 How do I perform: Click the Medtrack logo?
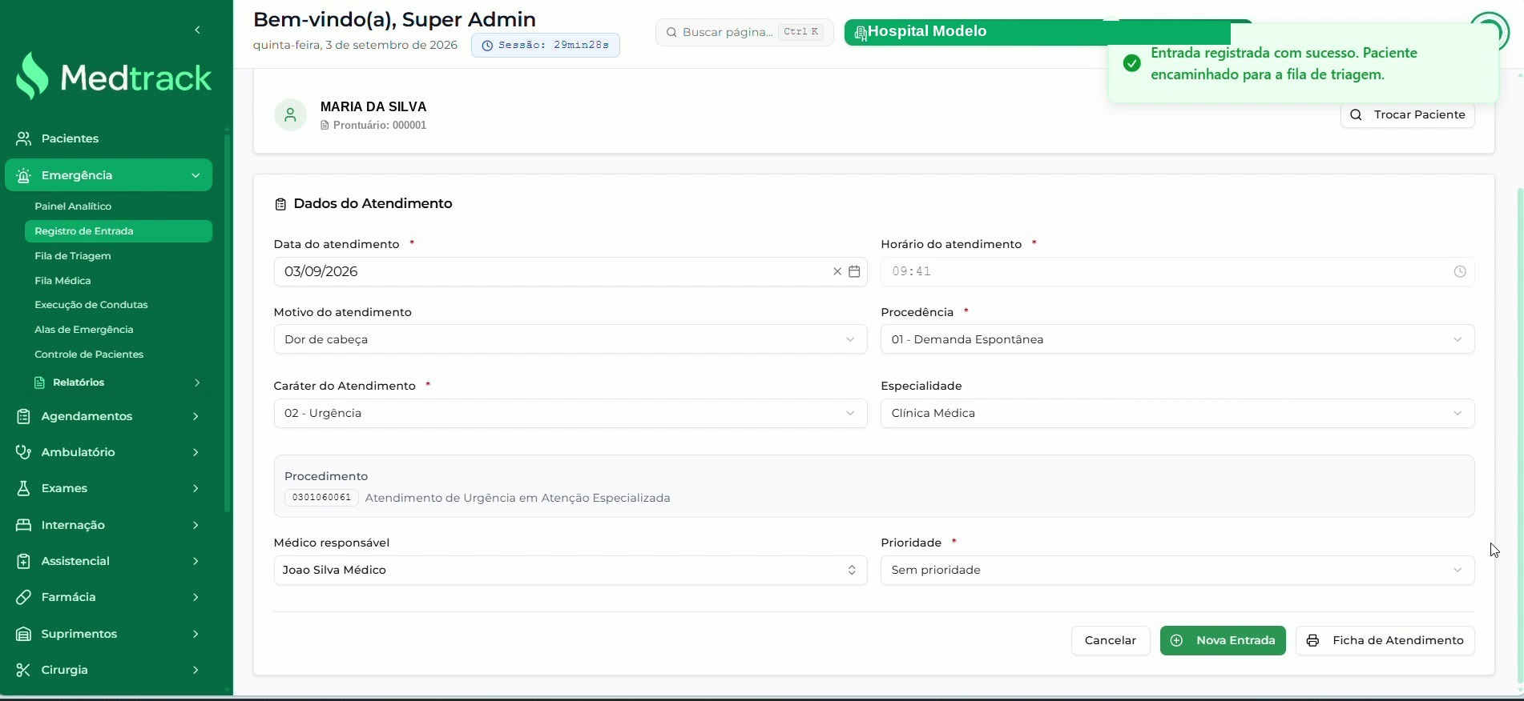tap(114, 77)
